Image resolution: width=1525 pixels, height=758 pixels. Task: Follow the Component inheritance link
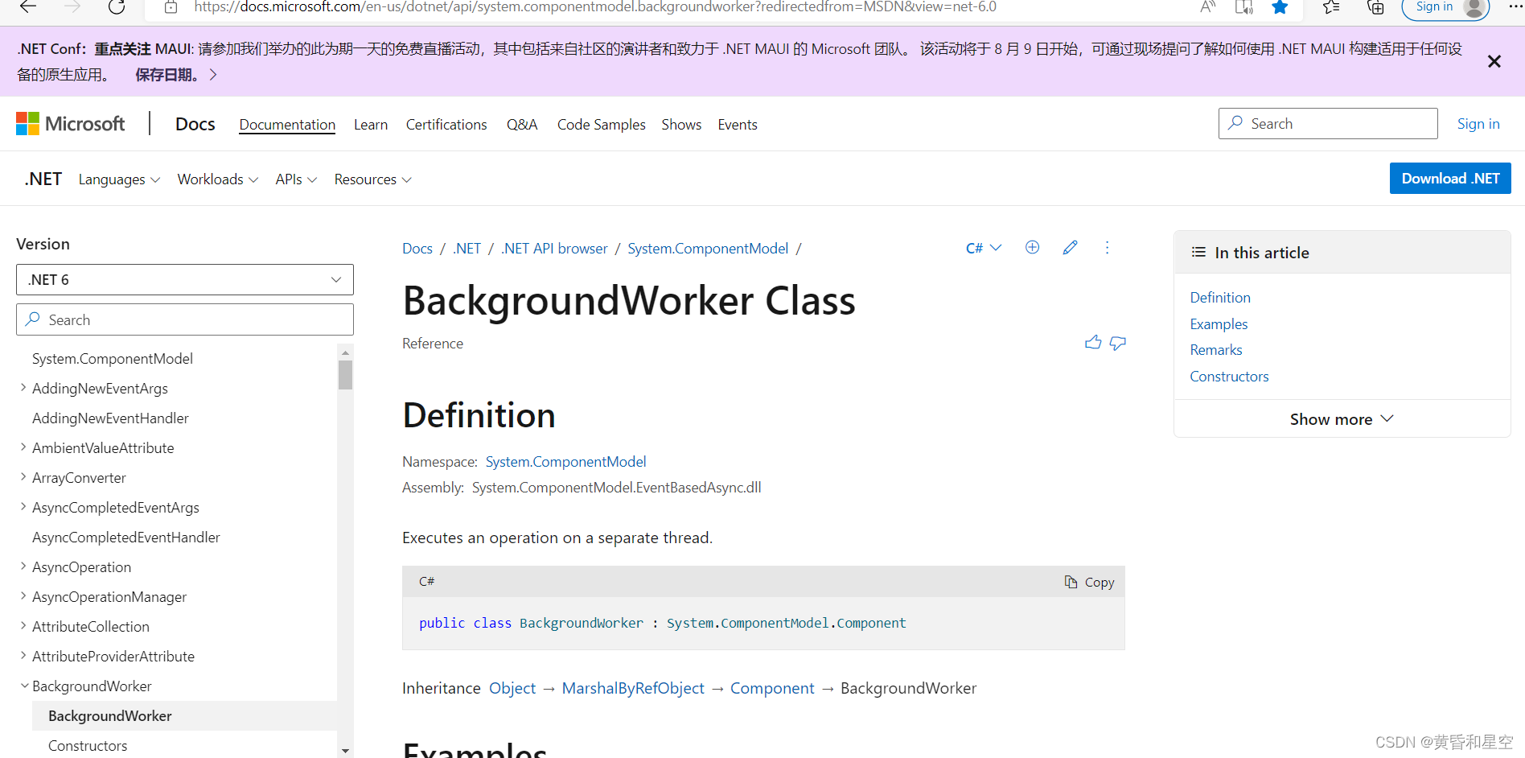point(772,688)
